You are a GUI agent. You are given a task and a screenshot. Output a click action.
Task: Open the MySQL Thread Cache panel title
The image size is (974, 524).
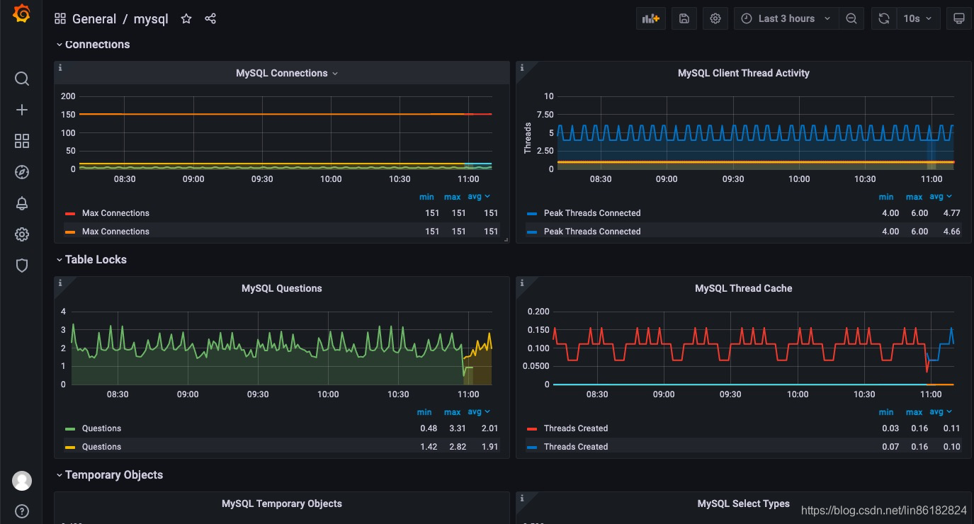click(744, 288)
